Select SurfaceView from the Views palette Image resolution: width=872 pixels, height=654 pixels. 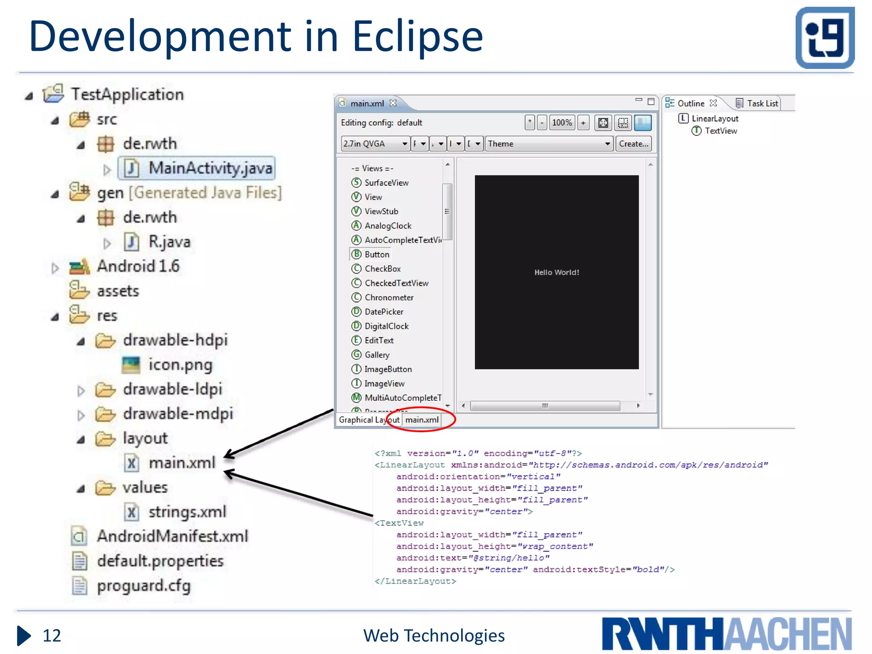380,183
